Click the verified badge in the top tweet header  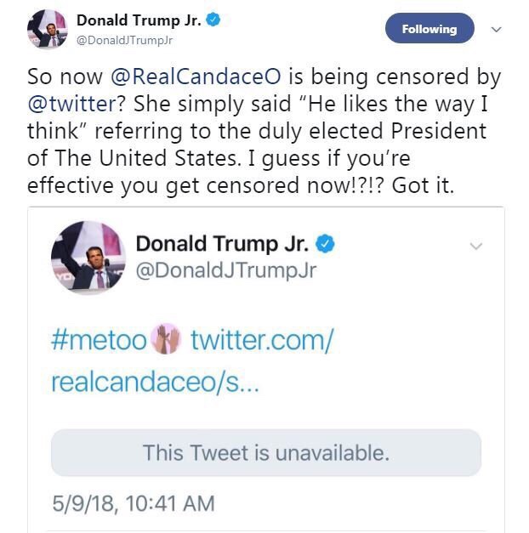pyautogui.click(x=213, y=20)
